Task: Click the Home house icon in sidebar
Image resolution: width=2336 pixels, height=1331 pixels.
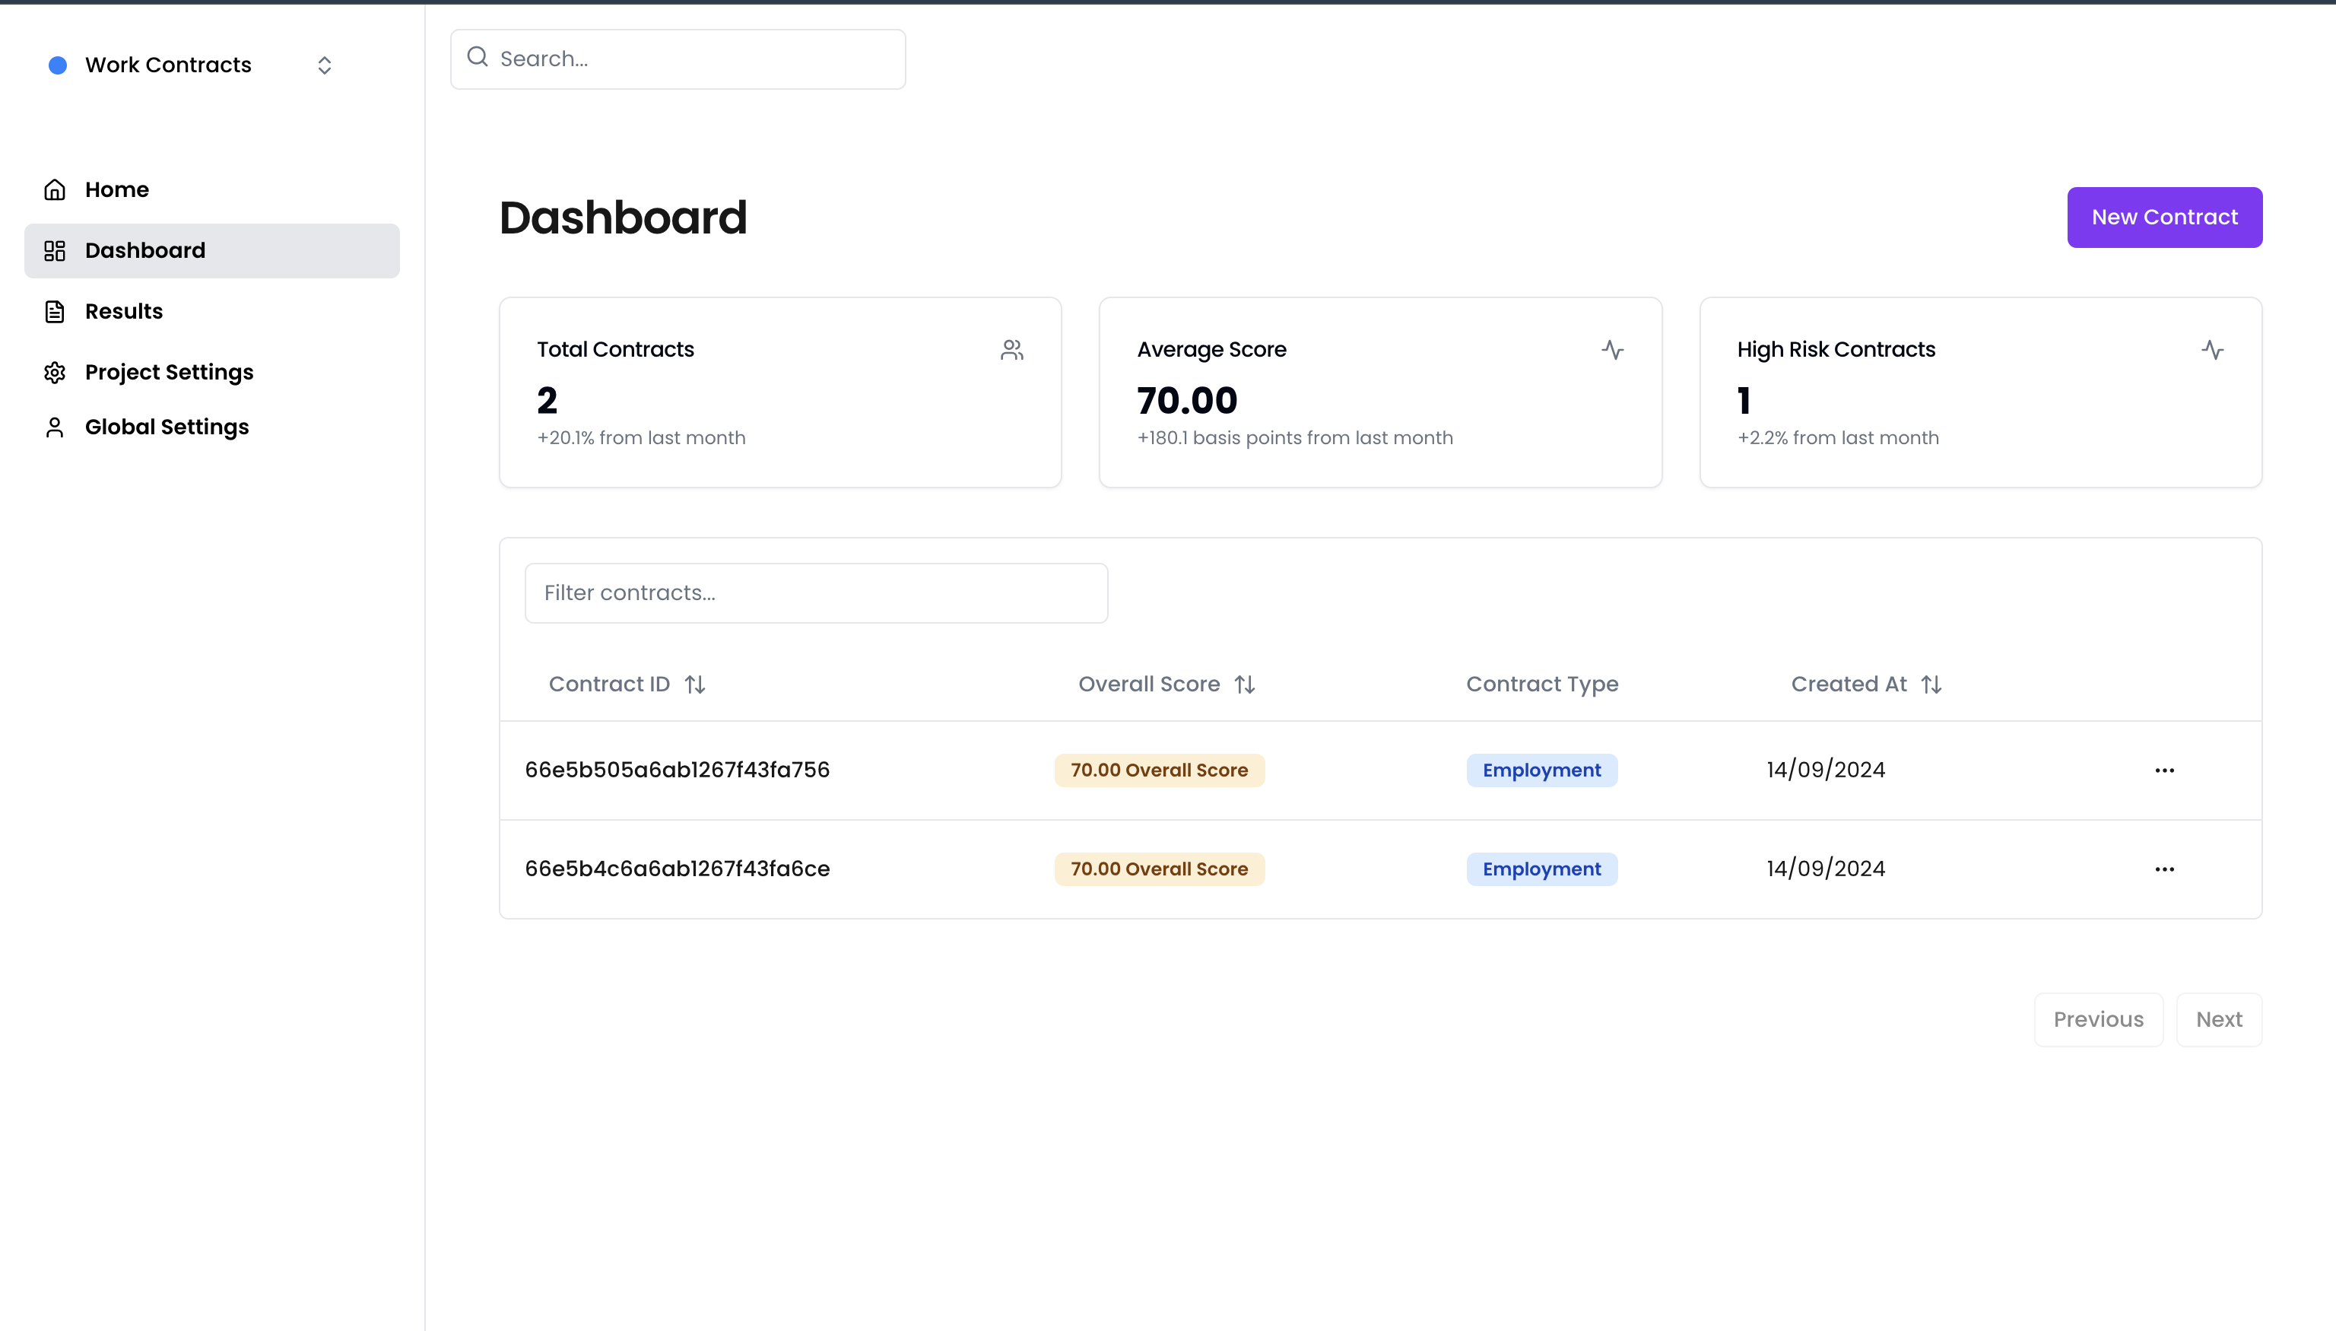Action: coord(55,189)
